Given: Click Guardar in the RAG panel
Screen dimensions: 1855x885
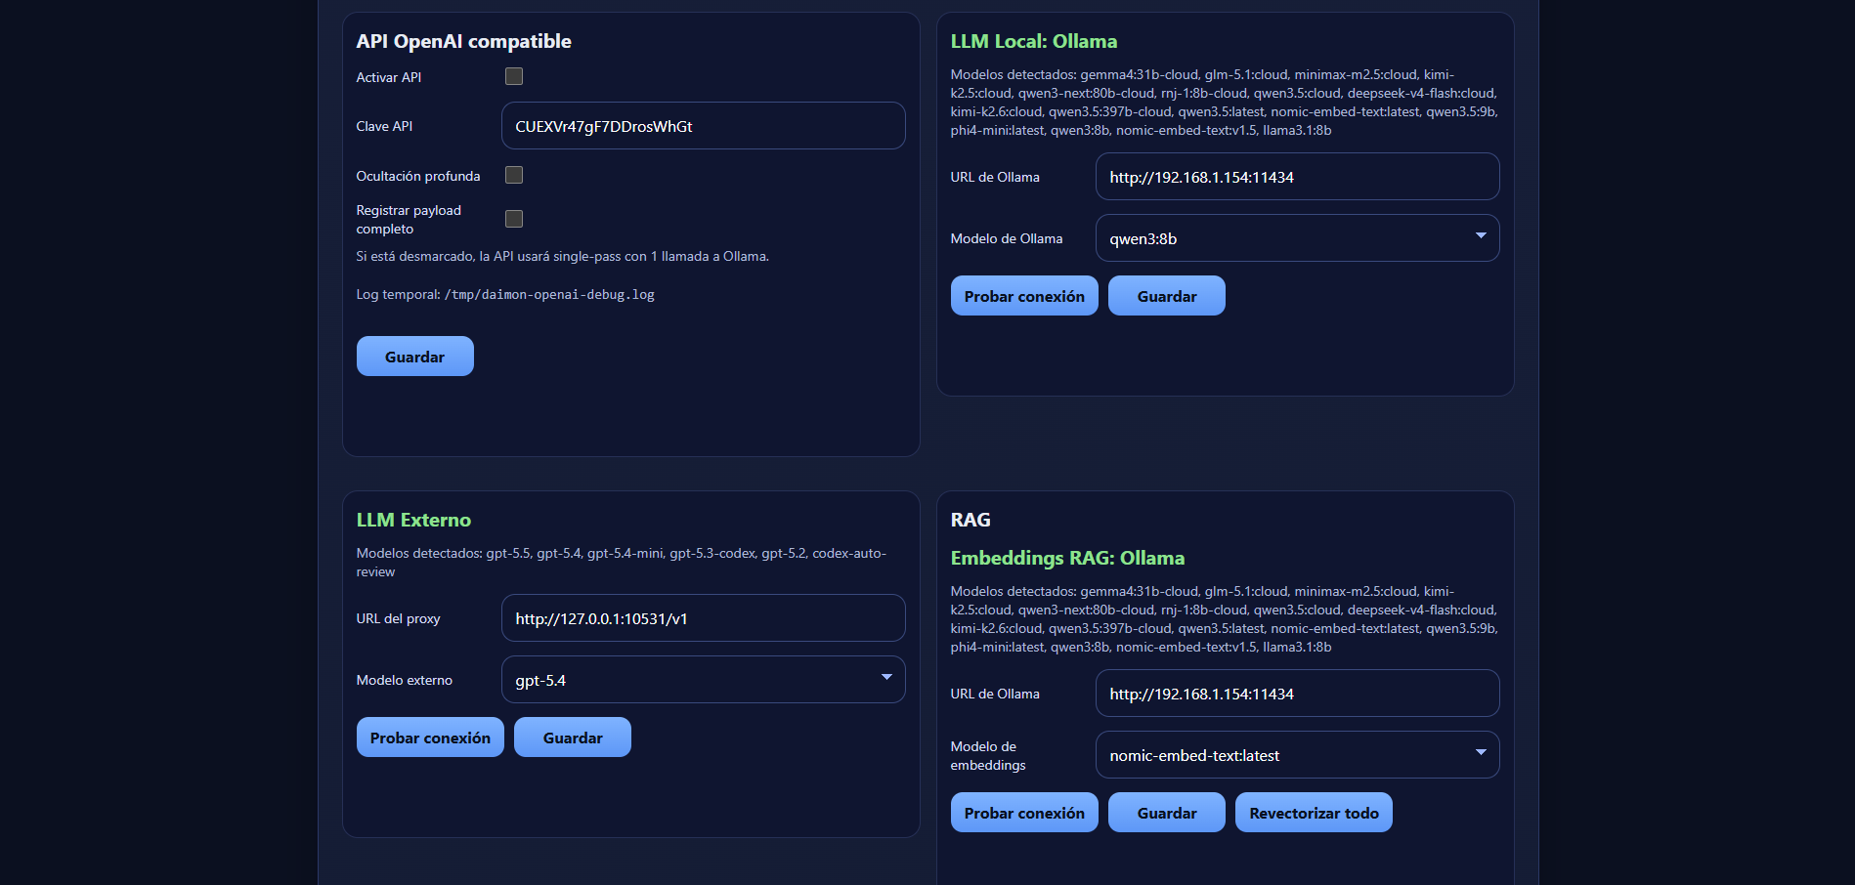Looking at the screenshot, I should click(1167, 813).
